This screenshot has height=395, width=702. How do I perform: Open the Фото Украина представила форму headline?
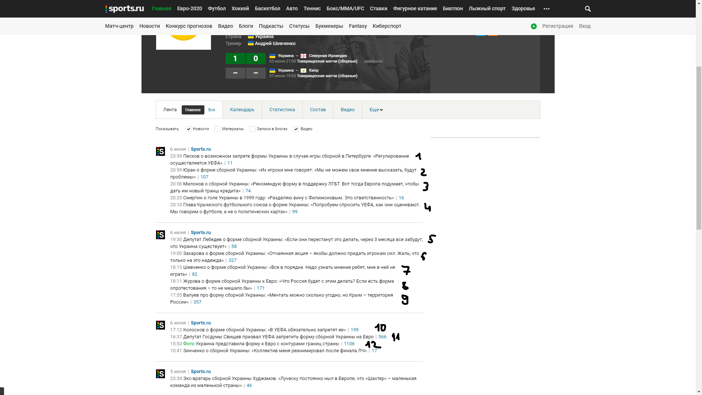pyautogui.click(x=261, y=344)
